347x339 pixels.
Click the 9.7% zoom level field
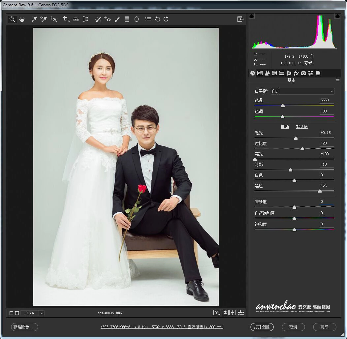click(x=30, y=313)
